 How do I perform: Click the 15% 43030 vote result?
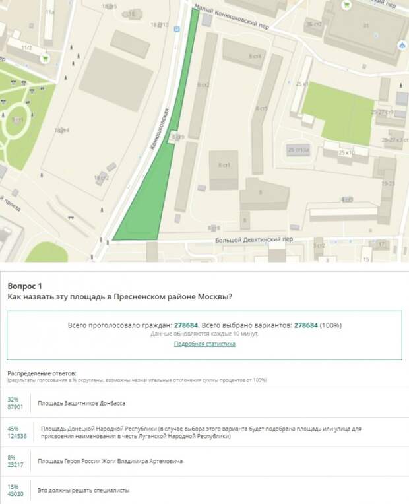click(15, 491)
